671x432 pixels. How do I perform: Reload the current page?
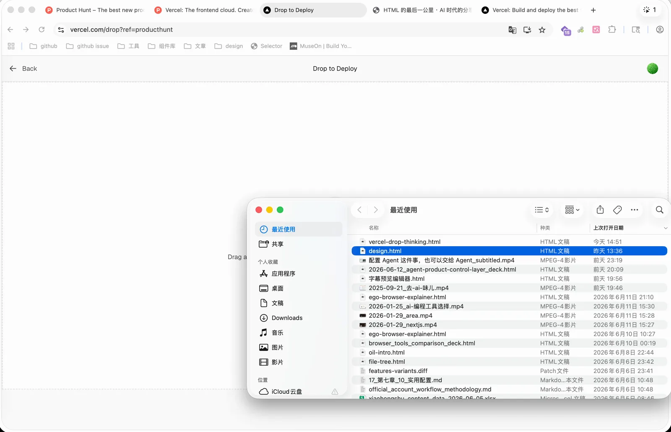pos(42,30)
